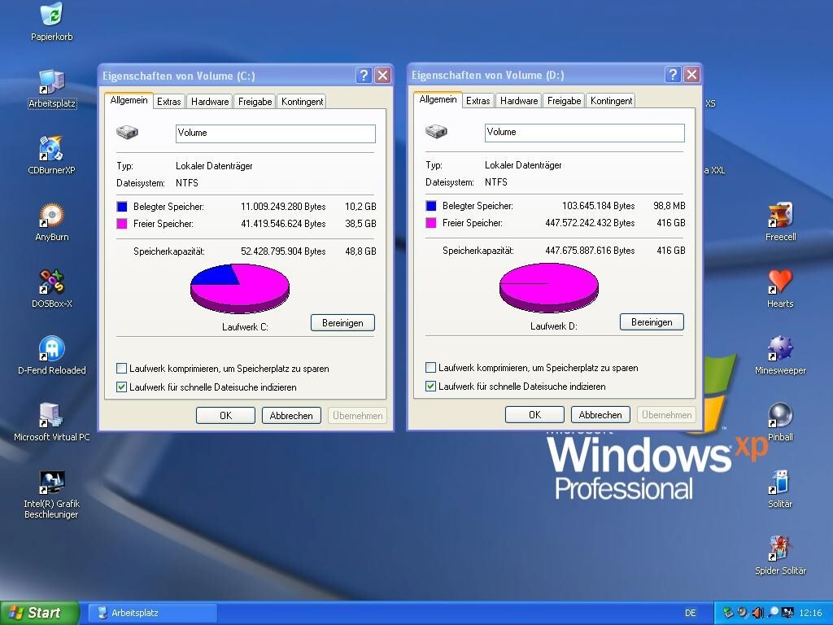Confirm D: properties with OK
Image resolution: width=833 pixels, height=625 pixels.
point(535,414)
